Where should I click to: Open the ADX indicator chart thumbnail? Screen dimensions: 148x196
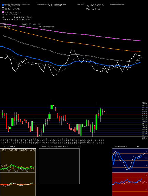tap(18, 160)
